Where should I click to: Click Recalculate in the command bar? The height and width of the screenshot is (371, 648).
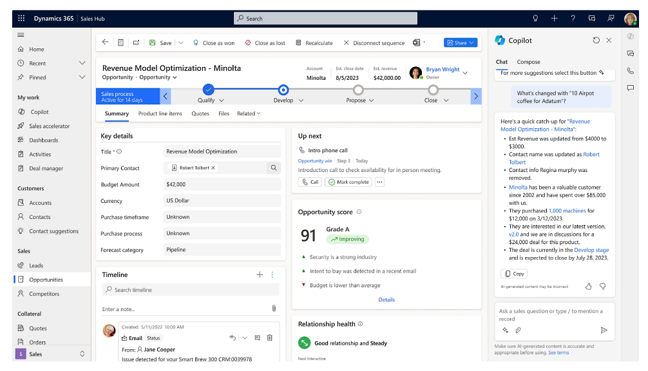tap(314, 43)
